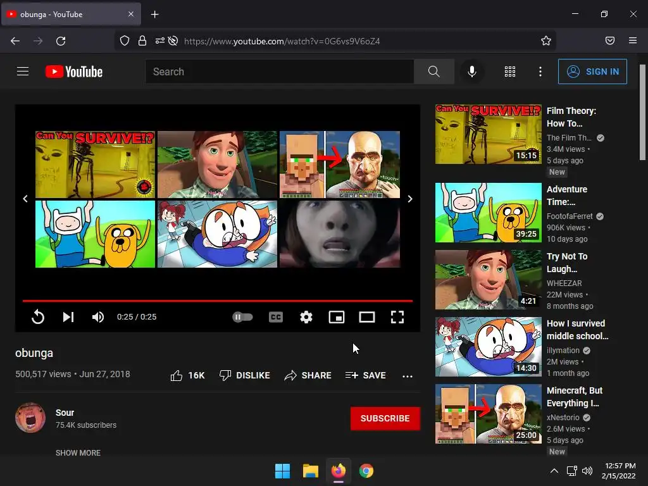Click the DISLIKE button
The image size is (648, 486).
pyautogui.click(x=244, y=375)
